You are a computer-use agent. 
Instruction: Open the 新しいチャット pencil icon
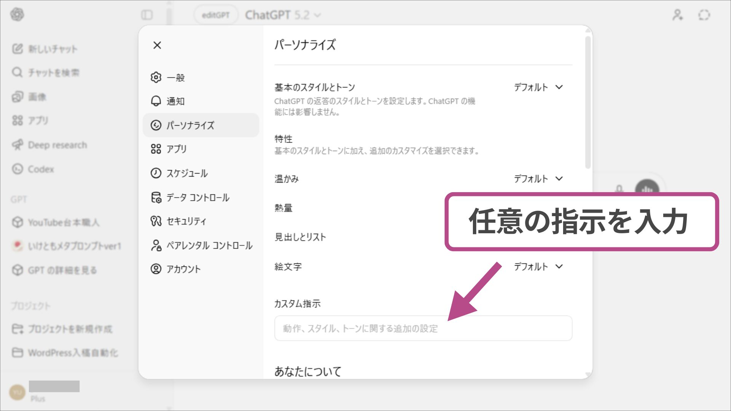(x=17, y=49)
